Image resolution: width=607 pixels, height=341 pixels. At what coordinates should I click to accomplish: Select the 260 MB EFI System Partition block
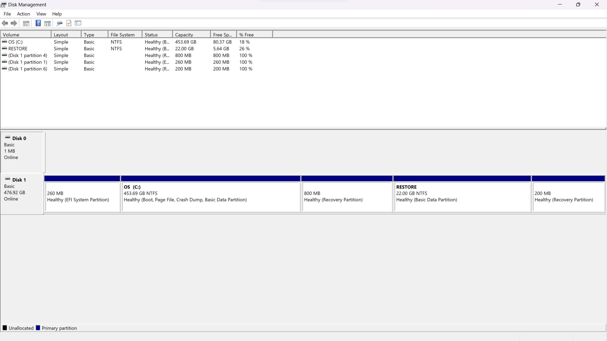click(x=82, y=194)
